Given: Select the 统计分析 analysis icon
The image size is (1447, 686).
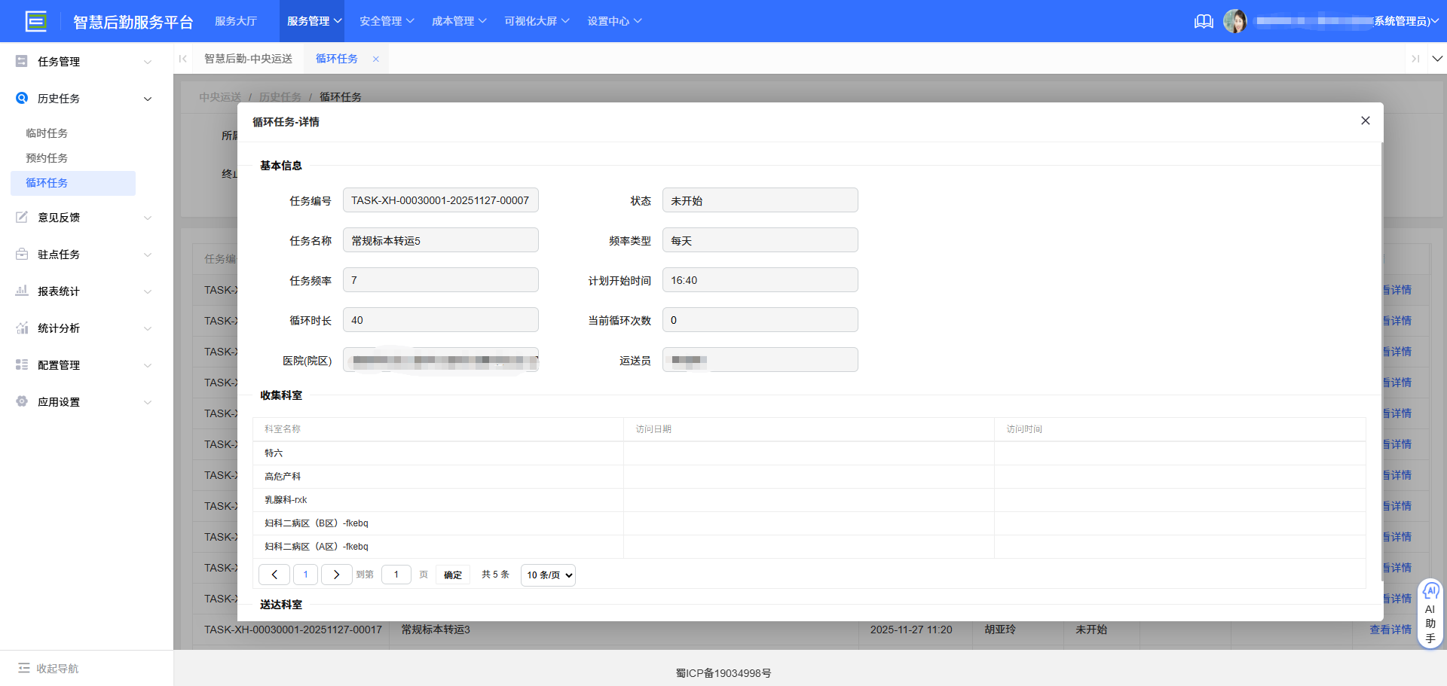Looking at the screenshot, I should [21, 328].
